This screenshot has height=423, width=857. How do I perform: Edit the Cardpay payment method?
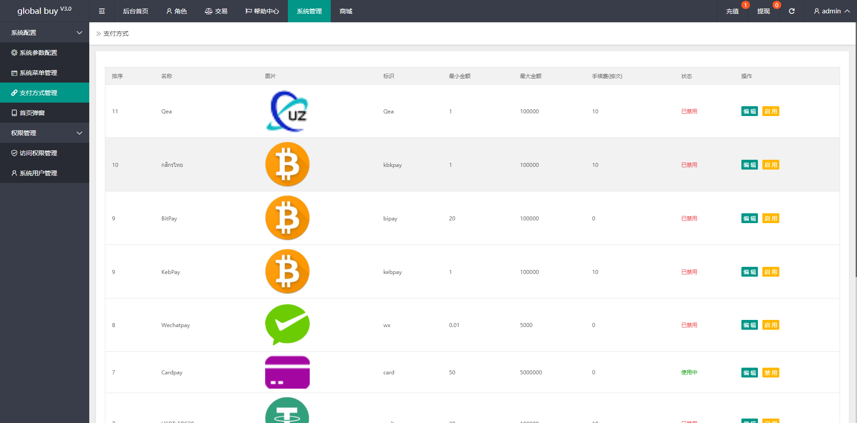click(x=749, y=373)
